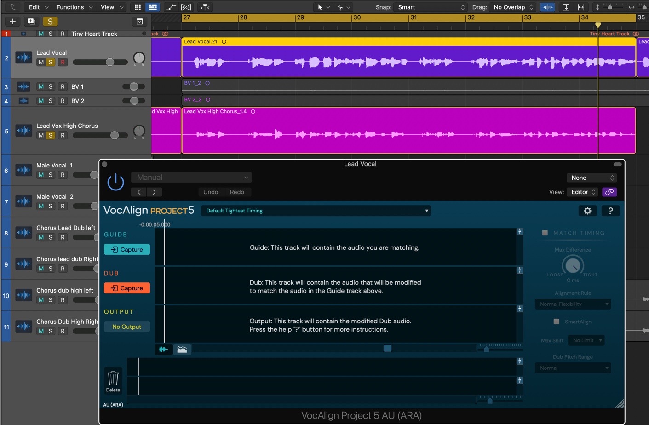This screenshot has height=425, width=649.
Task: Enable the SmartAlign checkbox
Action: point(557,322)
